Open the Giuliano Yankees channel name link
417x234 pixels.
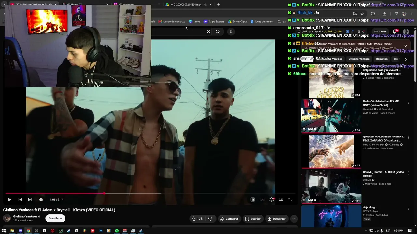25,216
